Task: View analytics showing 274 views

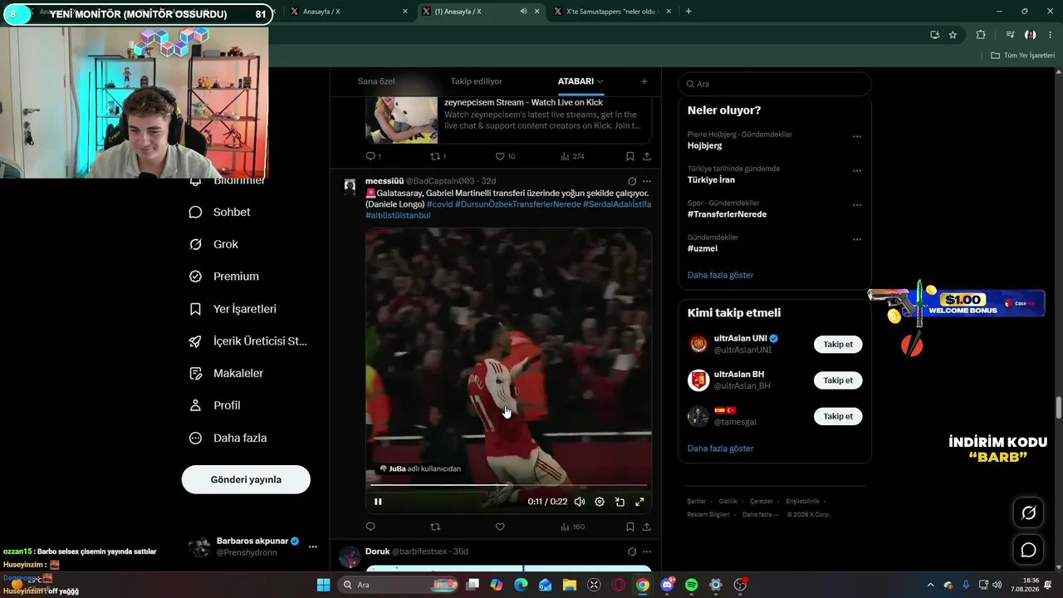Action: coord(573,156)
